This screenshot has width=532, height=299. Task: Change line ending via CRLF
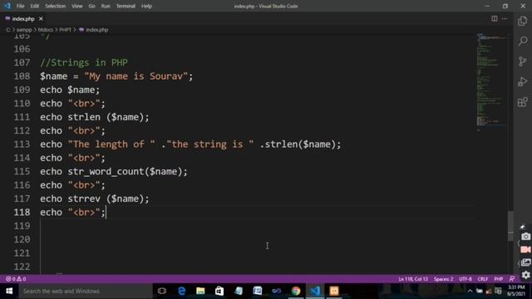pos(483,279)
